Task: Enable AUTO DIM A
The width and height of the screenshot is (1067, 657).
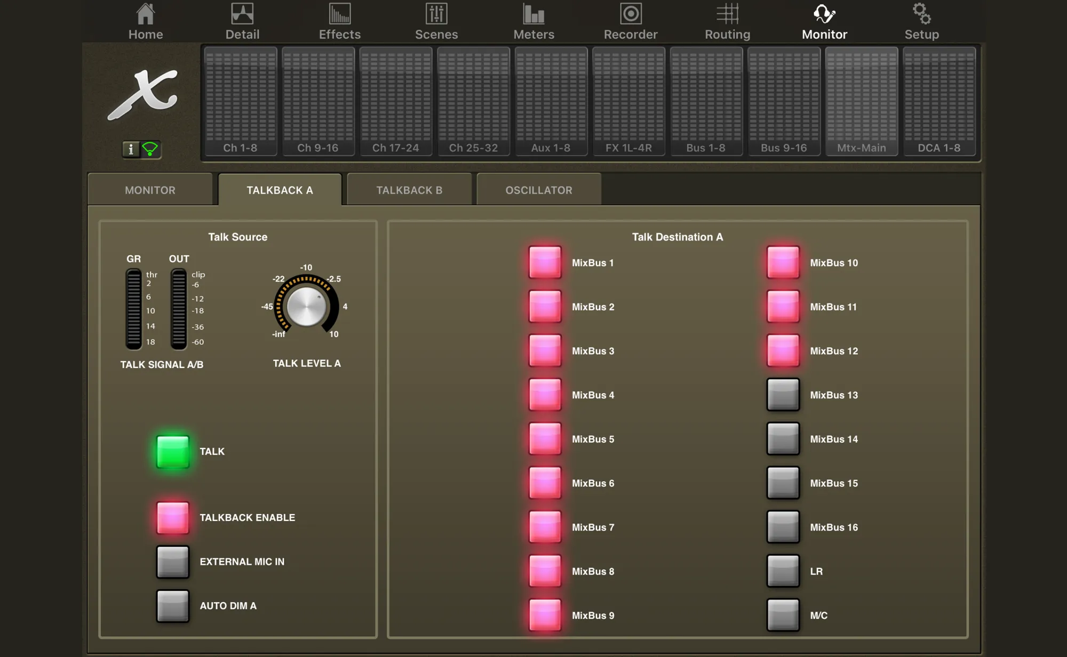Action: [x=172, y=606]
